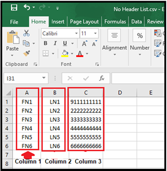Click the formula bar Enter checkmark
Viewport: 167px width, 171px height.
click(86, 78)
